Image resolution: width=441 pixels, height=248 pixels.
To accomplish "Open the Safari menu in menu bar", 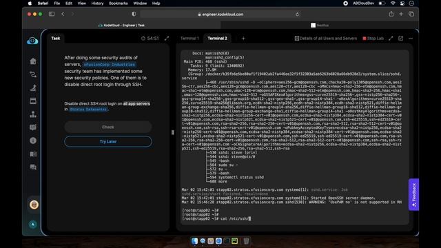I will coord(43,3).
